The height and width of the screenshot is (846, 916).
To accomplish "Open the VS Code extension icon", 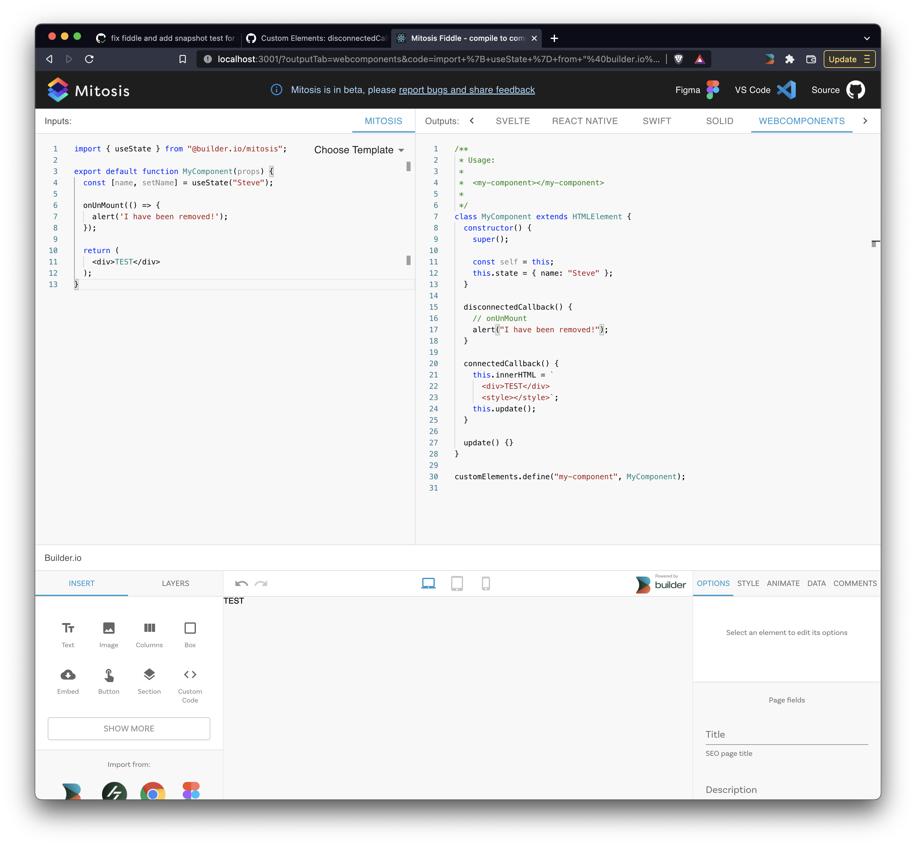I will pyautogui.click(x=786, y=90).
